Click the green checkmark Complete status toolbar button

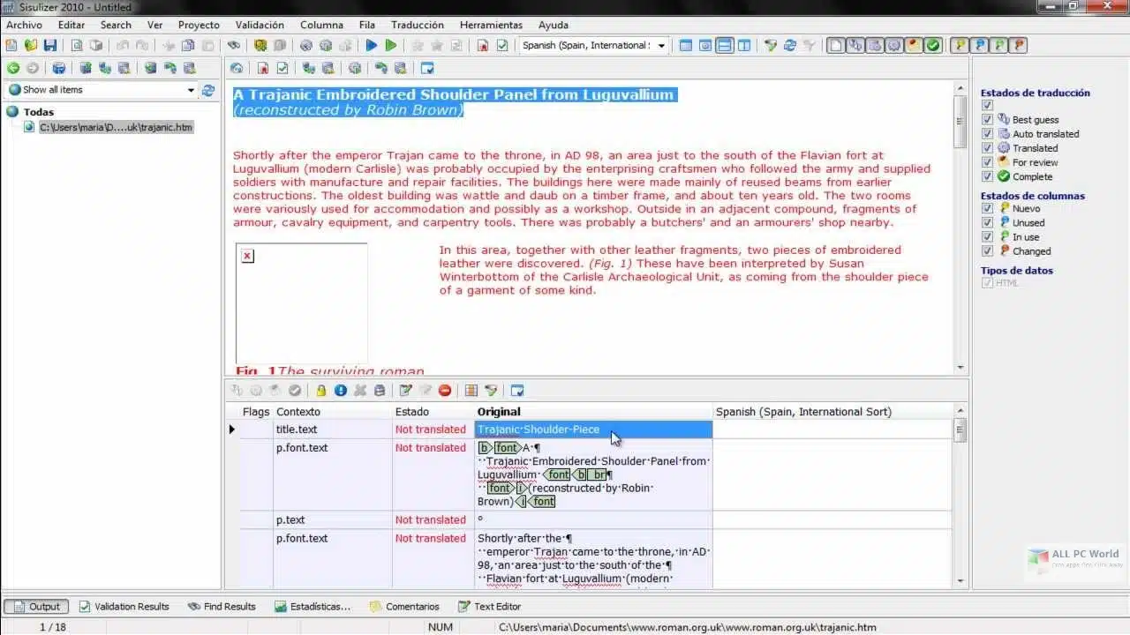[933, 45]
